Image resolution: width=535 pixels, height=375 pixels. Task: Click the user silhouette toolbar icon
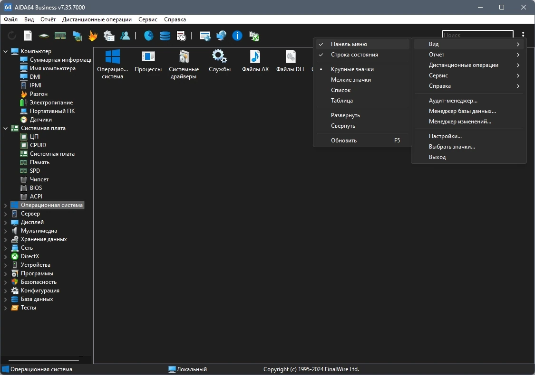(x=125, y=36)
